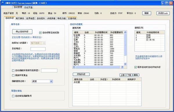Screen dimensions: 174x112
Task: Select the 官邸 row
Action: point(98,51)
